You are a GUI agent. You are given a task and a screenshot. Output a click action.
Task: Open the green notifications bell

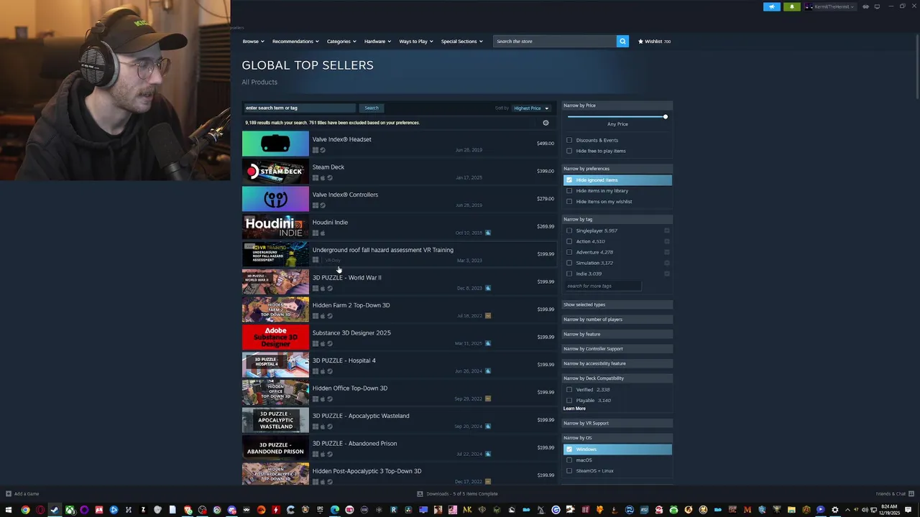click(792, 6)
